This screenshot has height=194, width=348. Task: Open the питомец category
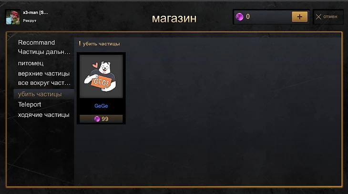click(31, 63)
